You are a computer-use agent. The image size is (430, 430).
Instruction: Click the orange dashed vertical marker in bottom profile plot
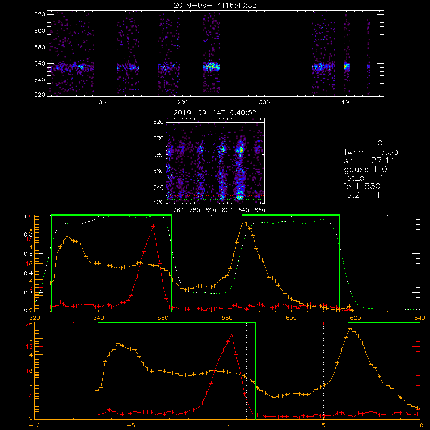pos(118,372)
